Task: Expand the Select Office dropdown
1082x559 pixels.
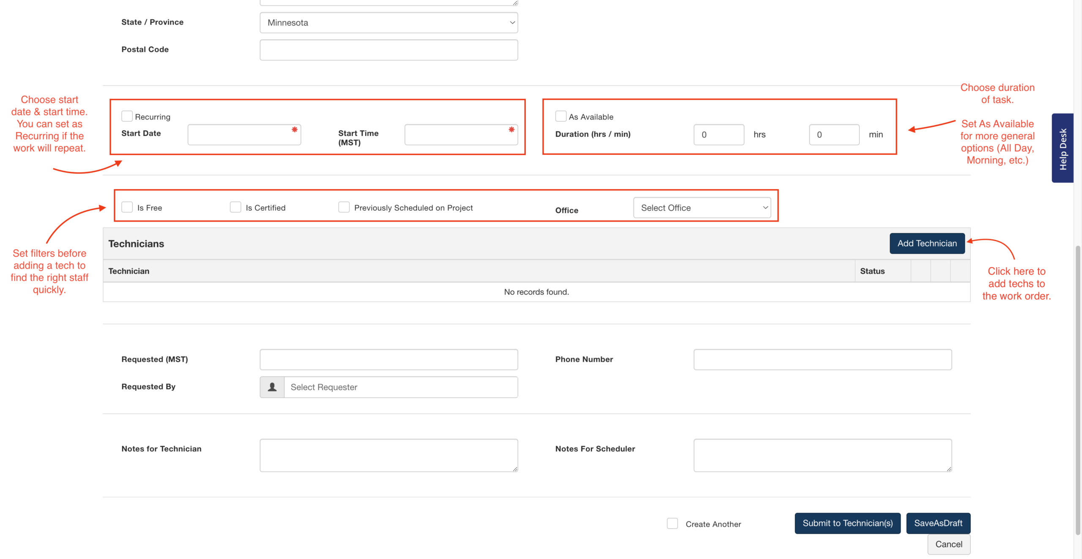Action: [x=702, y=208]
